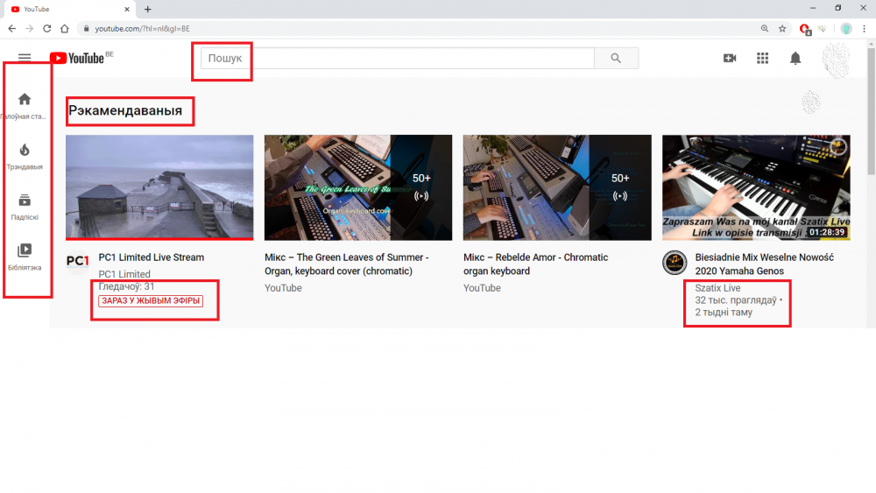Click the create video camera icon
This screenshot has width=876, height=493.
[x=730, y=58]
